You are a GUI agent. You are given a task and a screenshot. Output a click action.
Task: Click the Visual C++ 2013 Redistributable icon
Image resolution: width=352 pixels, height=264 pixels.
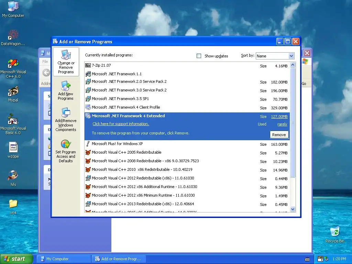coord(88,204)
